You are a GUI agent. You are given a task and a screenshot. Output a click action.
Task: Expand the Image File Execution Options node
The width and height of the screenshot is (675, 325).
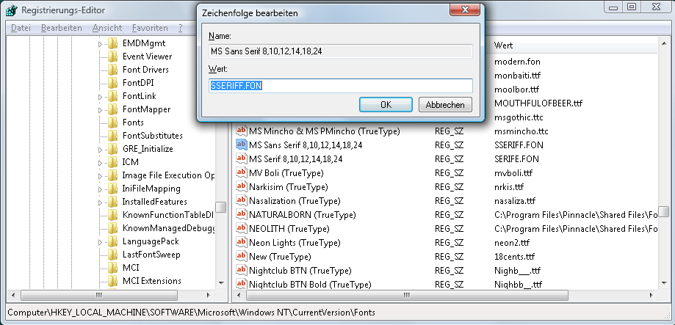click(101, 175)
